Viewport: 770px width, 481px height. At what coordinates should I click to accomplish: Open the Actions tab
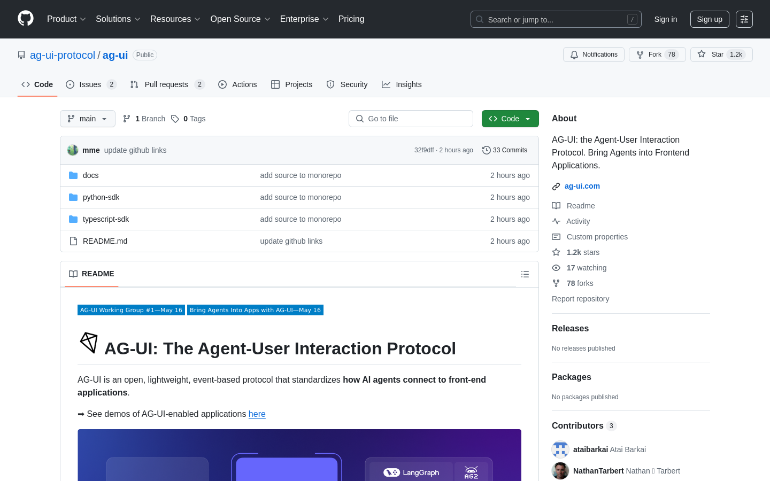(237, 84)
